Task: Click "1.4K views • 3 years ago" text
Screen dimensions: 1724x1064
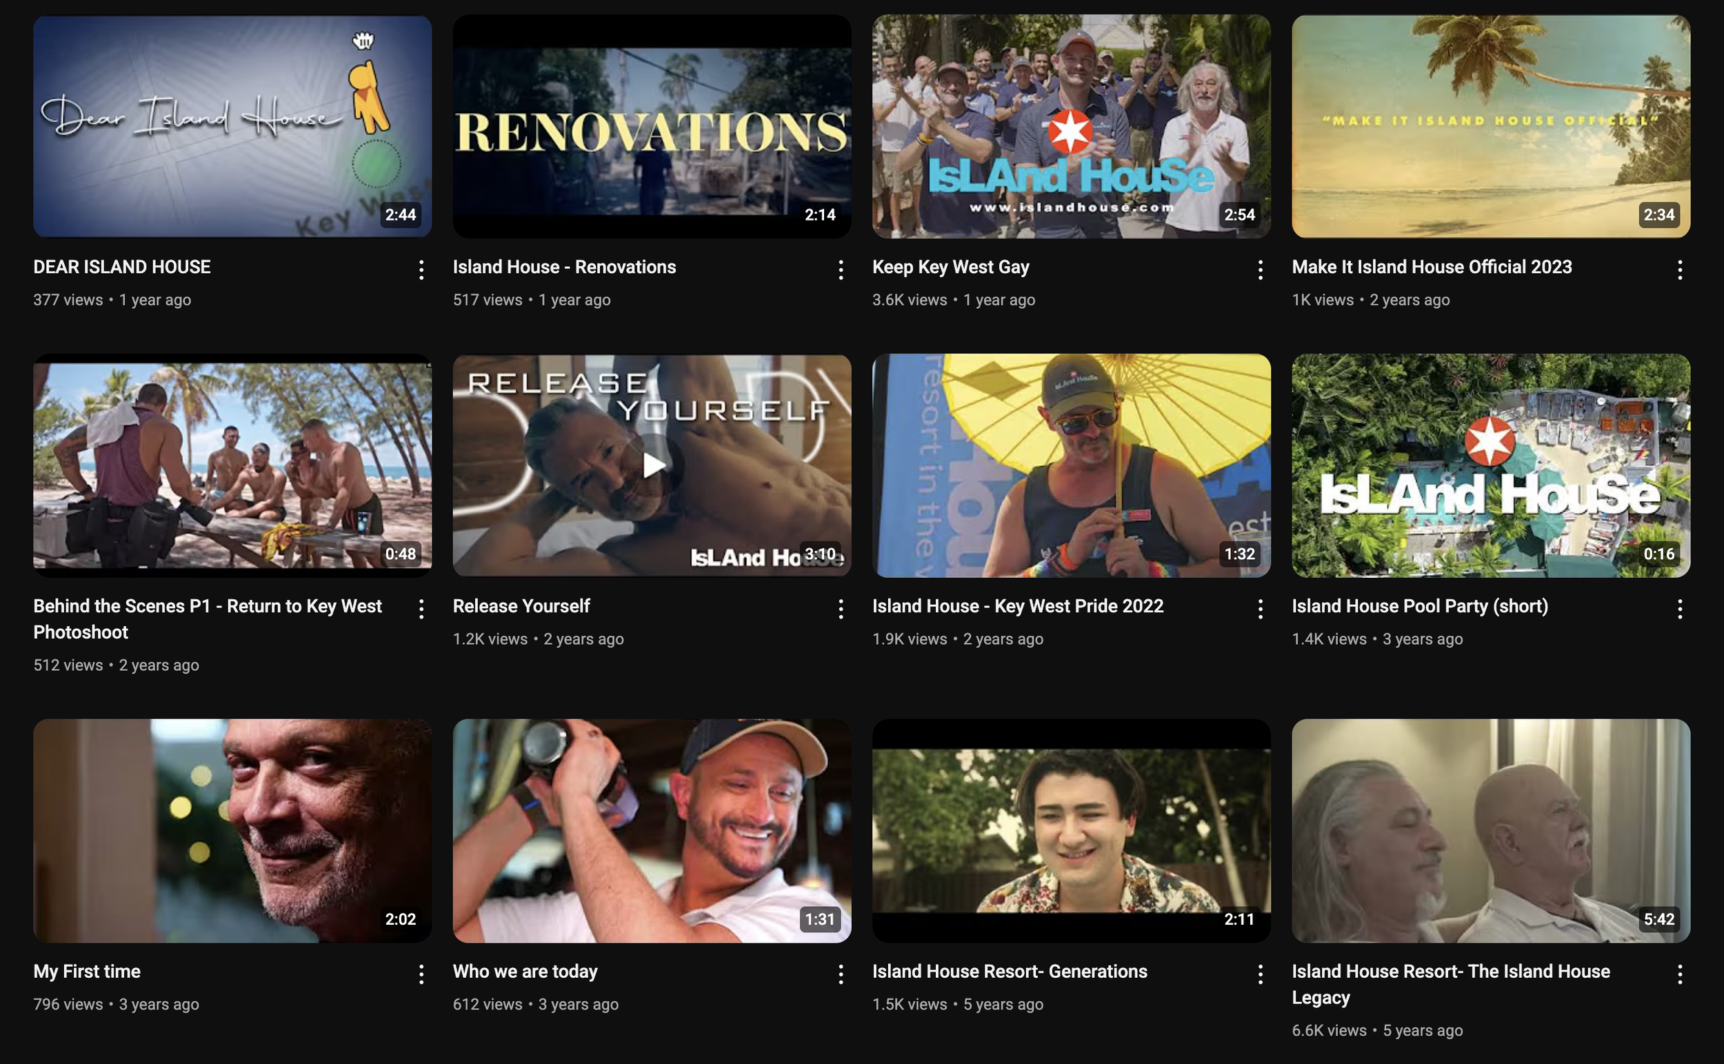Action: click(1377, 639)
